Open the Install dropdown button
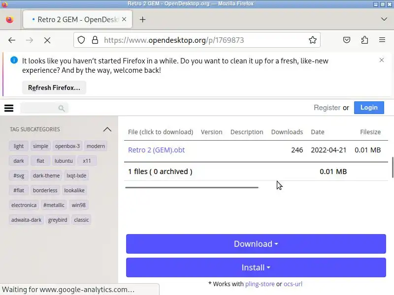394x295 pixels. coord(256,267)
